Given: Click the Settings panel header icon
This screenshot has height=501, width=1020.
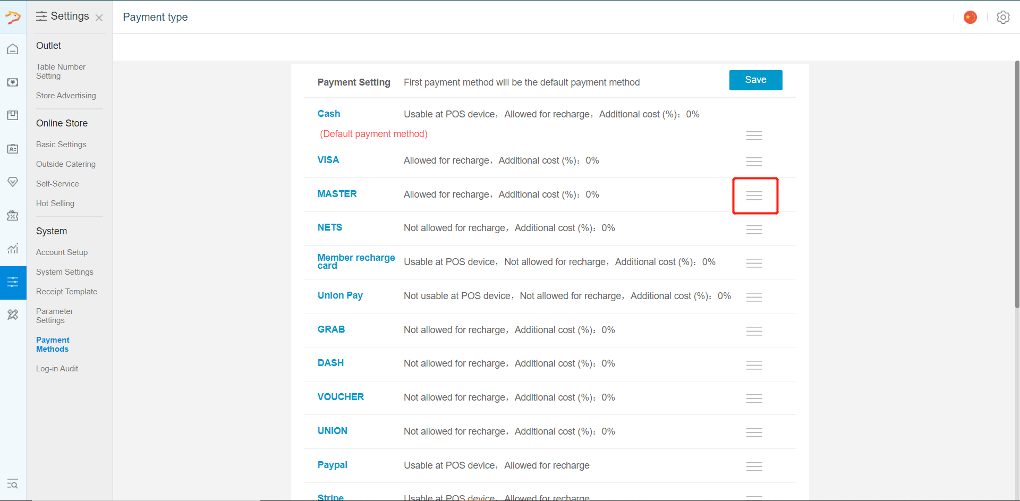Looking at the screenshot, I should coord(41,16).
